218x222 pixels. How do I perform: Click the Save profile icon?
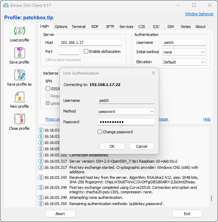click(20, 53)
